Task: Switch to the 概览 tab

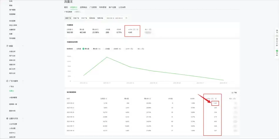Action: point(66,7)
